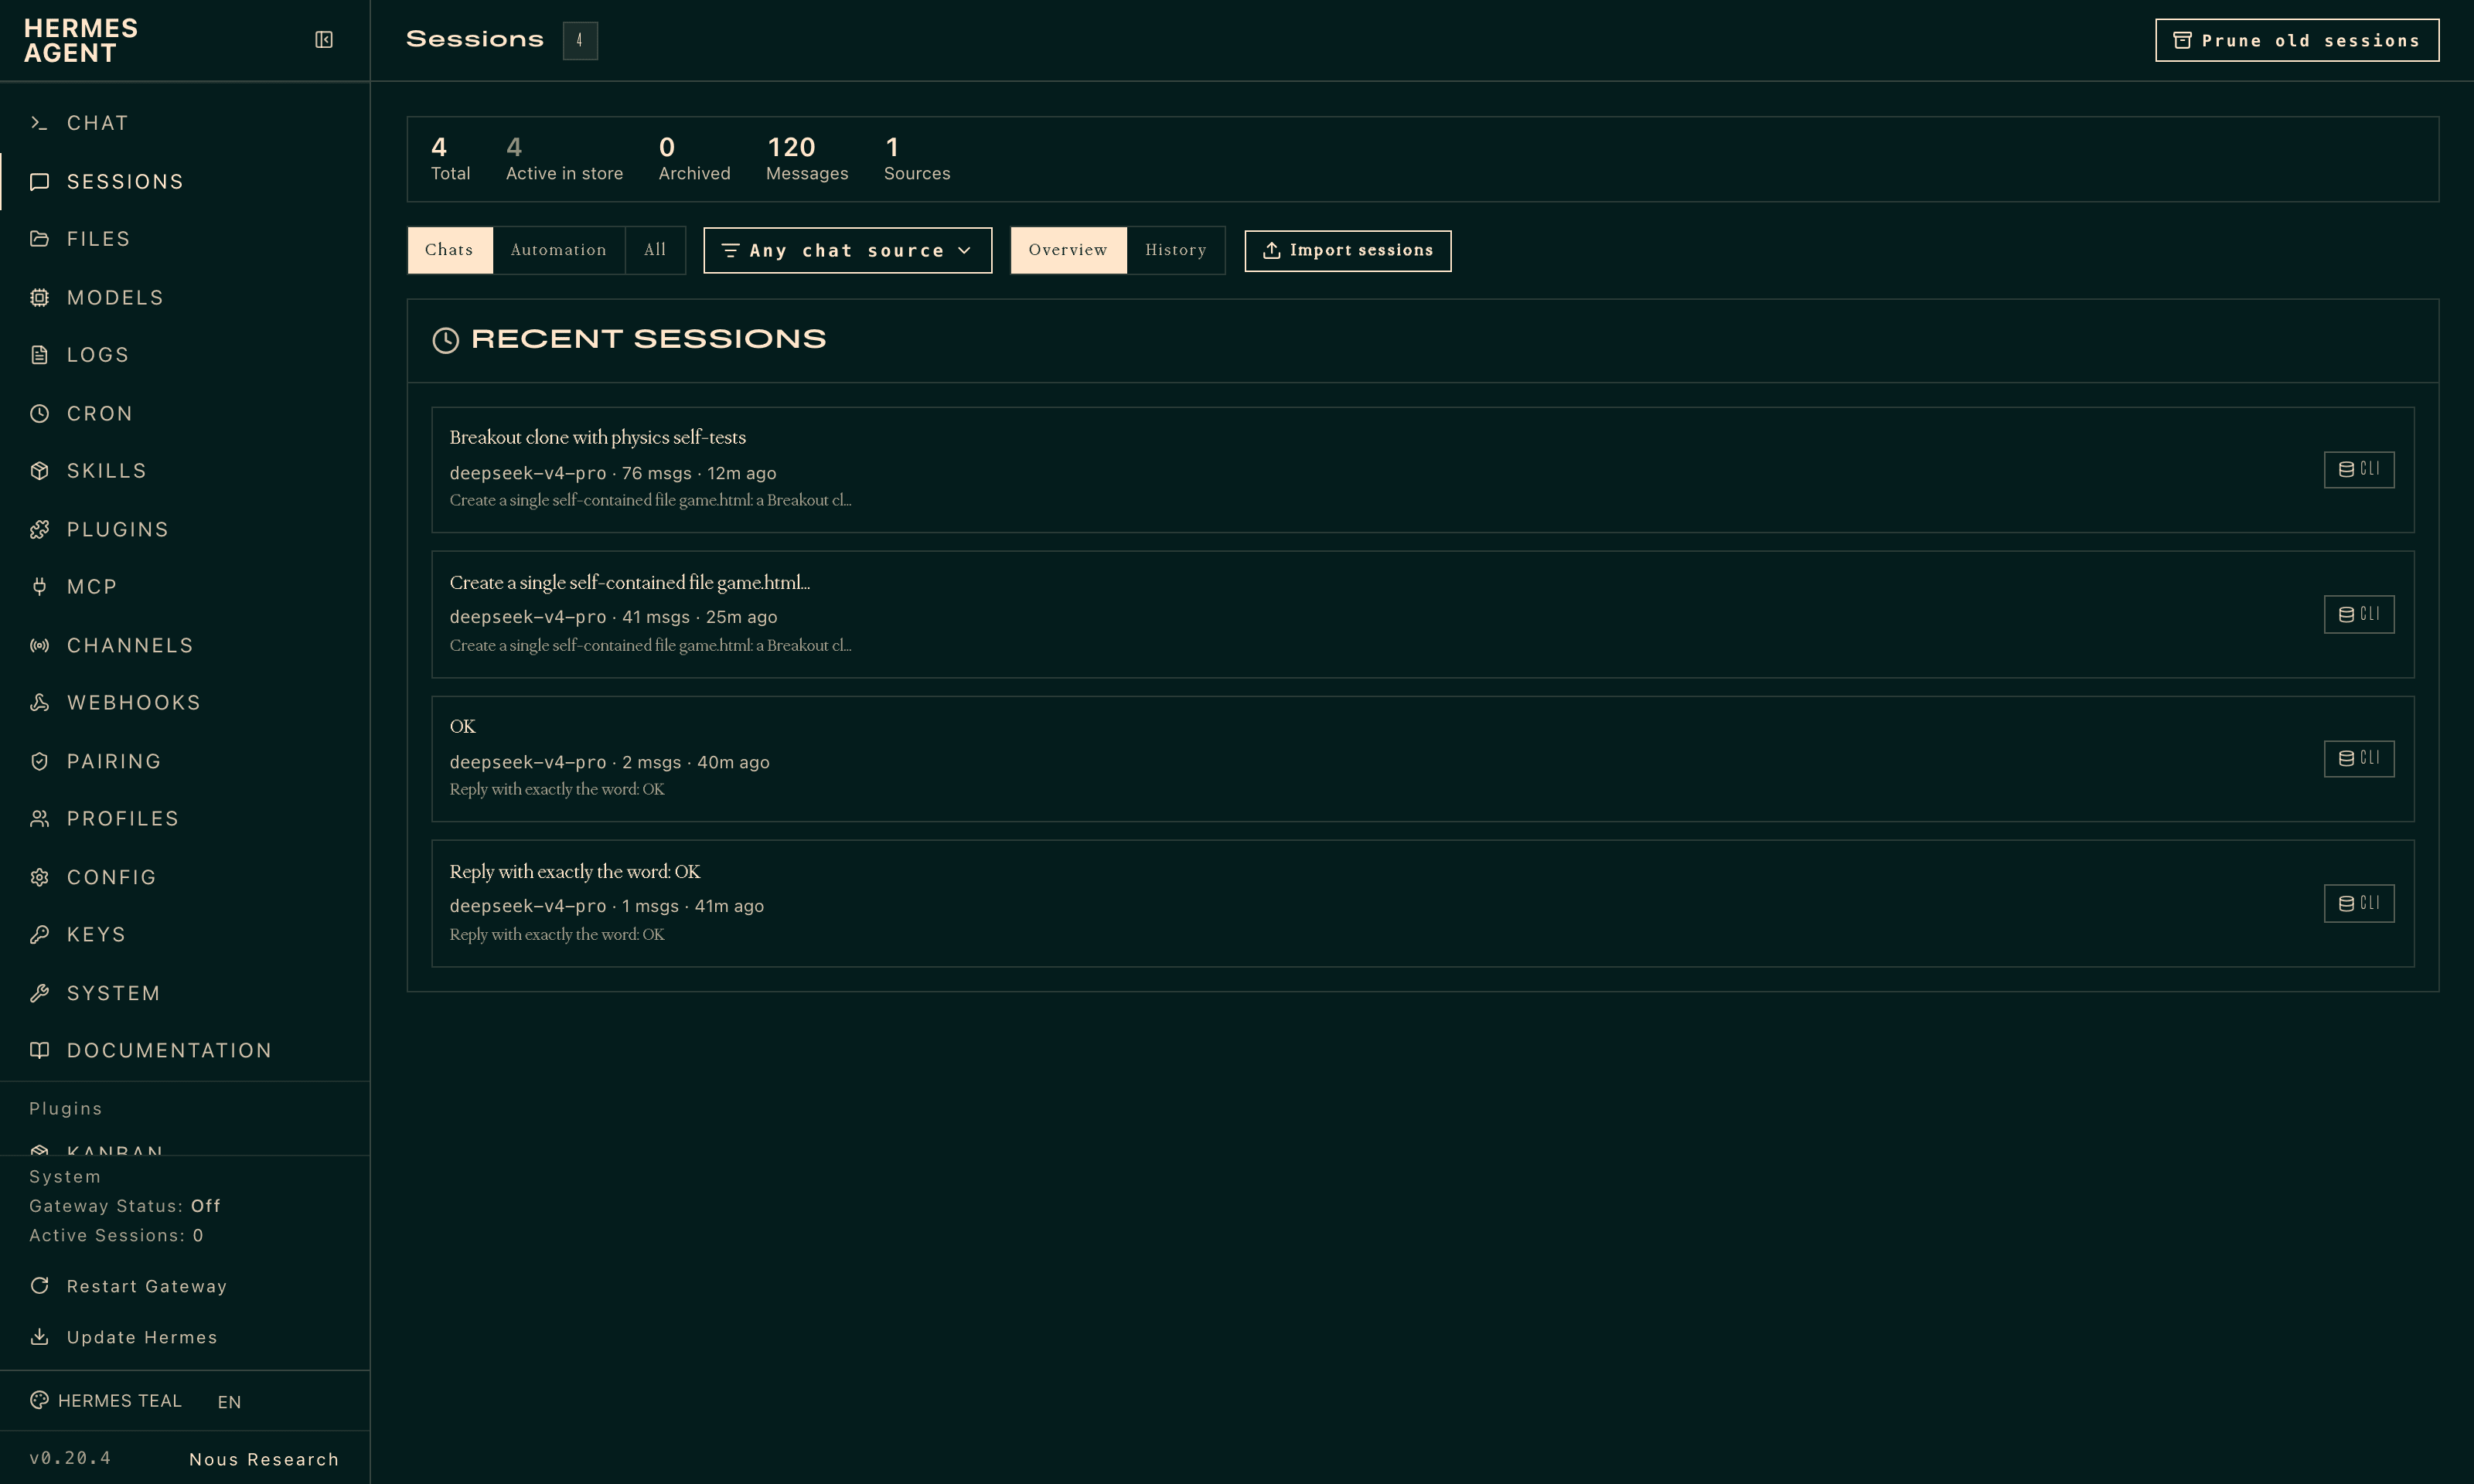Click the HERMES AGENT logo text
The image size is (2474, 1484).
tap(81, 41)
